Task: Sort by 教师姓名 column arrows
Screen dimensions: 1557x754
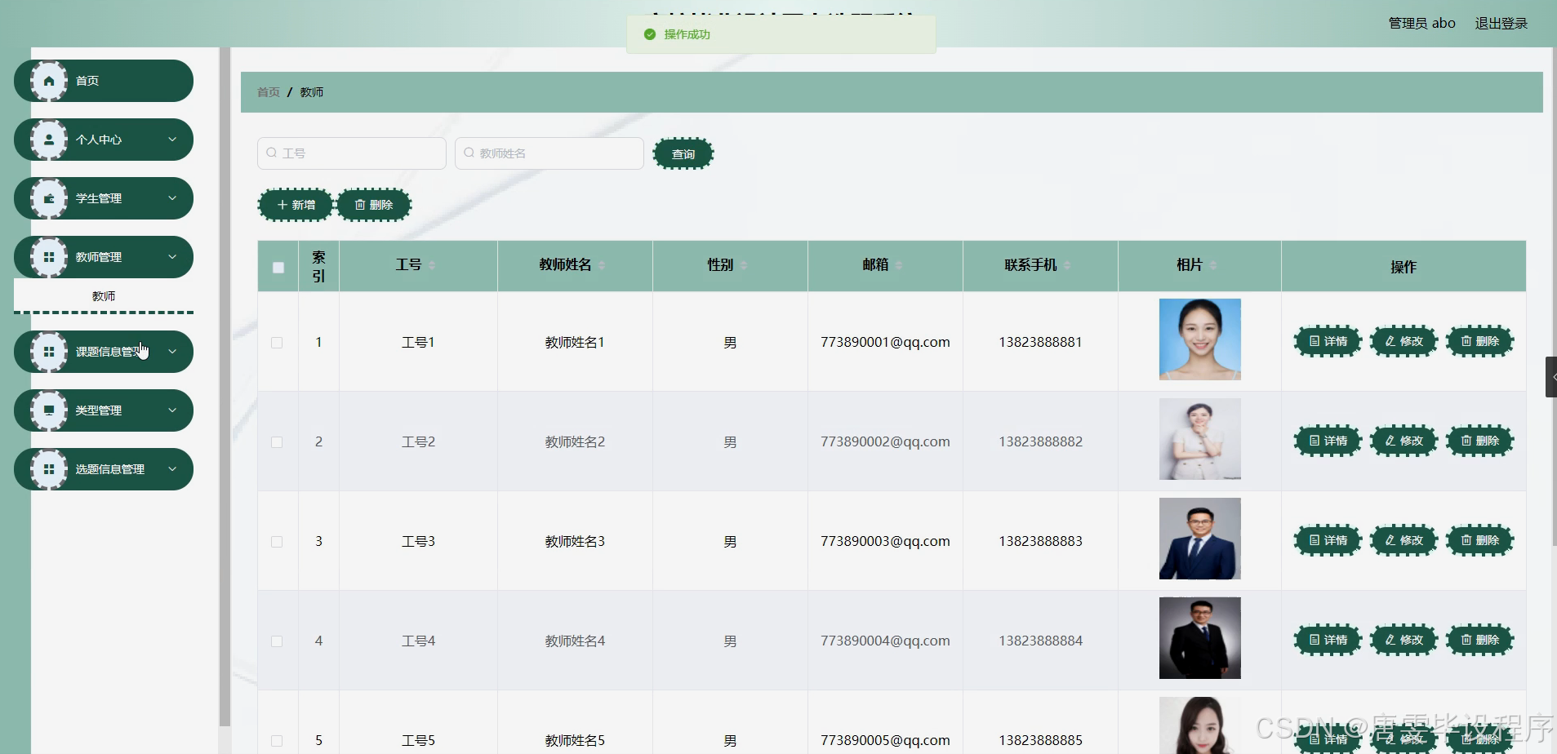Action: pyautogui.click(x=602, y=265)
